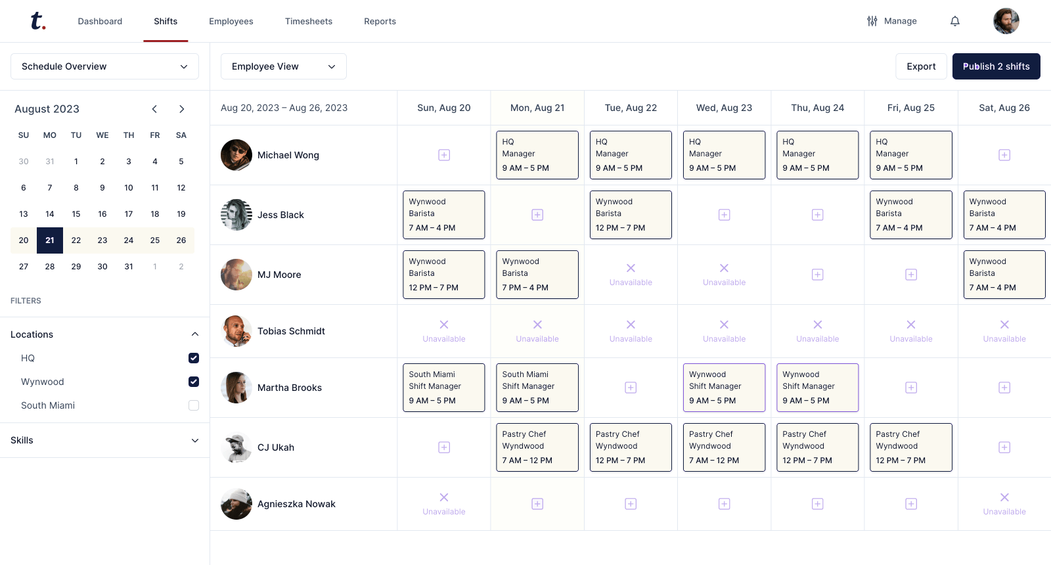
Task: Add shift for Agnieszka Nowak on Wednesday
Action: (724, 504)
